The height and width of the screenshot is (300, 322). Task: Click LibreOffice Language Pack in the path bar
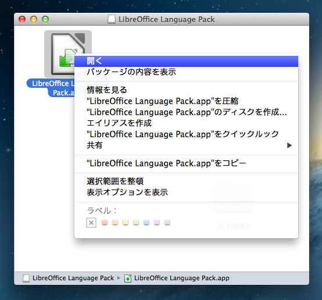coord(73,278)
